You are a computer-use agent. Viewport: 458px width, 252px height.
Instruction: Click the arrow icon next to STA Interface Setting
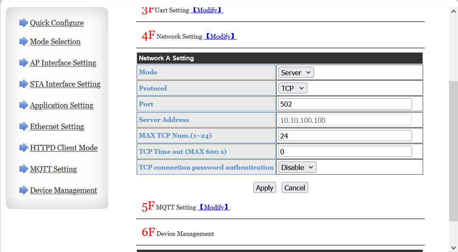tap(23, 84)
